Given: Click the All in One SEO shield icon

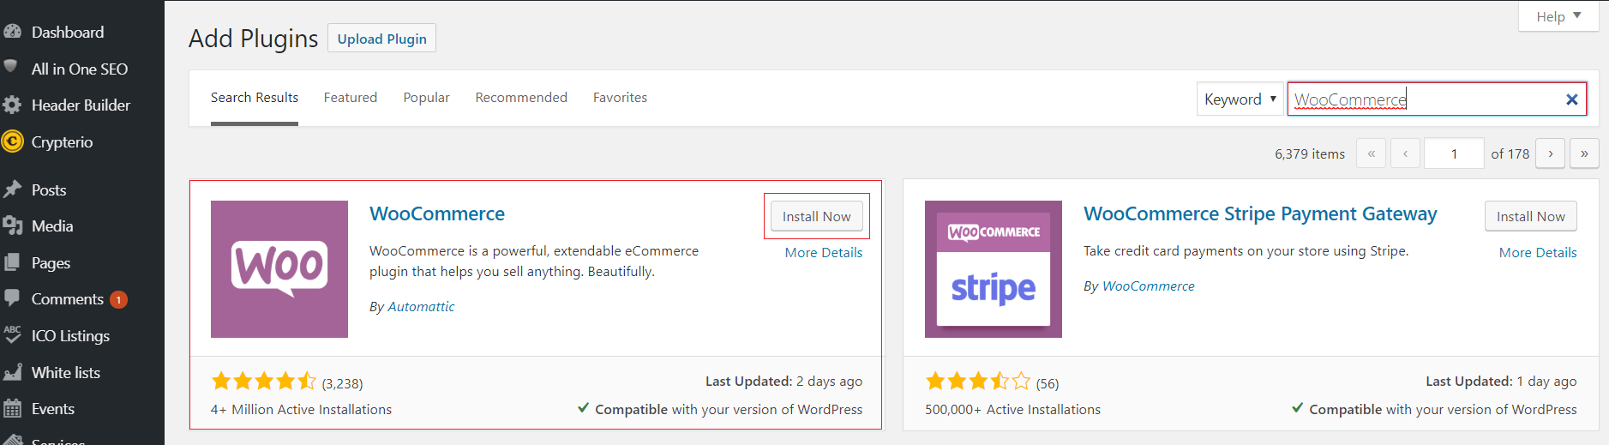Looking at the screenshot, I should 11,67.
